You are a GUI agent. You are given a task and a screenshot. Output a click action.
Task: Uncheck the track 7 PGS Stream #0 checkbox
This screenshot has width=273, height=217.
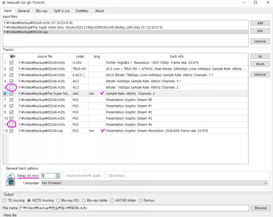click(11, 100)
